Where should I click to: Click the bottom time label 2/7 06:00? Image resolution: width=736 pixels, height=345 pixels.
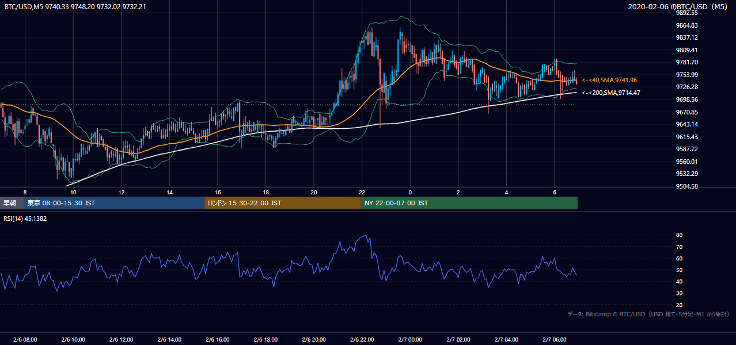[554, 340]
